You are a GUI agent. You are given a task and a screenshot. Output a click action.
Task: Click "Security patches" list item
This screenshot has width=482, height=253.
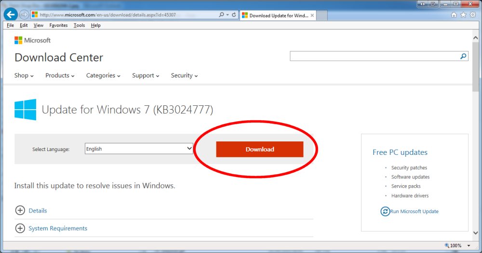click(409, 168)
